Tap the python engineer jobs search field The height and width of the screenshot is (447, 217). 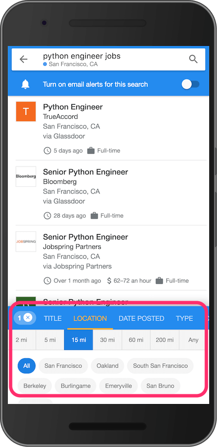tap(108, 59)
